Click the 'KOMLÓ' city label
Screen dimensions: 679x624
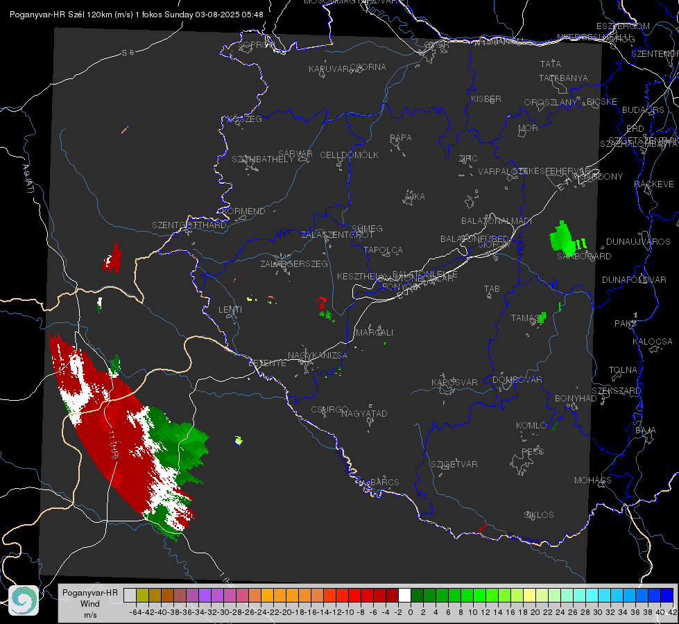tap(531, 426)
